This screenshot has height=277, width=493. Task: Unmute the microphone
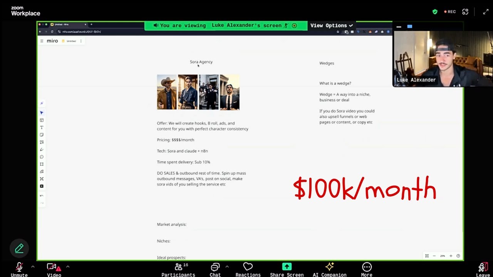(x=19, y=269)
